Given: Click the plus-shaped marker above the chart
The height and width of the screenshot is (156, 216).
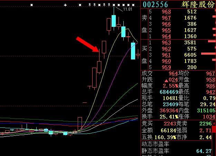Looking at the screenshot, I should tap(66, 5).
